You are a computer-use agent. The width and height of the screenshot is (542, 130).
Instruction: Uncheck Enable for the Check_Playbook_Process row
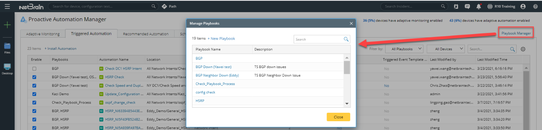click(34, 103)
